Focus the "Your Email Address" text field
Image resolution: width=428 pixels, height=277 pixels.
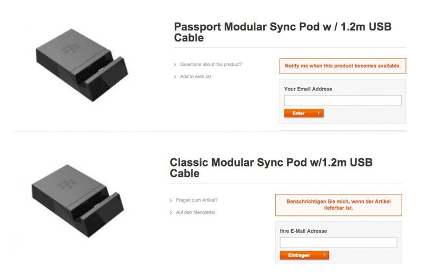click(x=343, y=100)
